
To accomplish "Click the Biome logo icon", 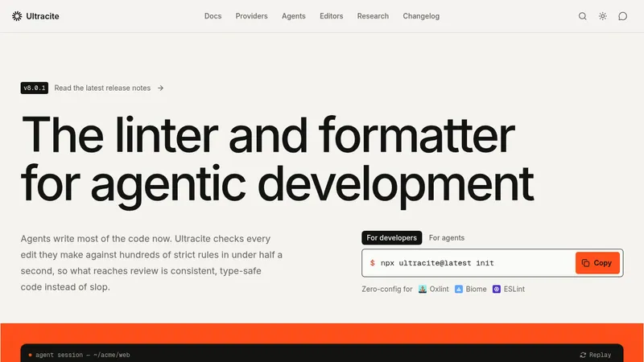I will coord(459,289).
